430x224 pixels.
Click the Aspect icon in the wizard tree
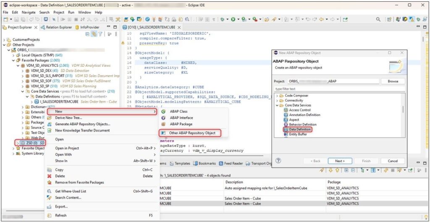coord(286,120)
